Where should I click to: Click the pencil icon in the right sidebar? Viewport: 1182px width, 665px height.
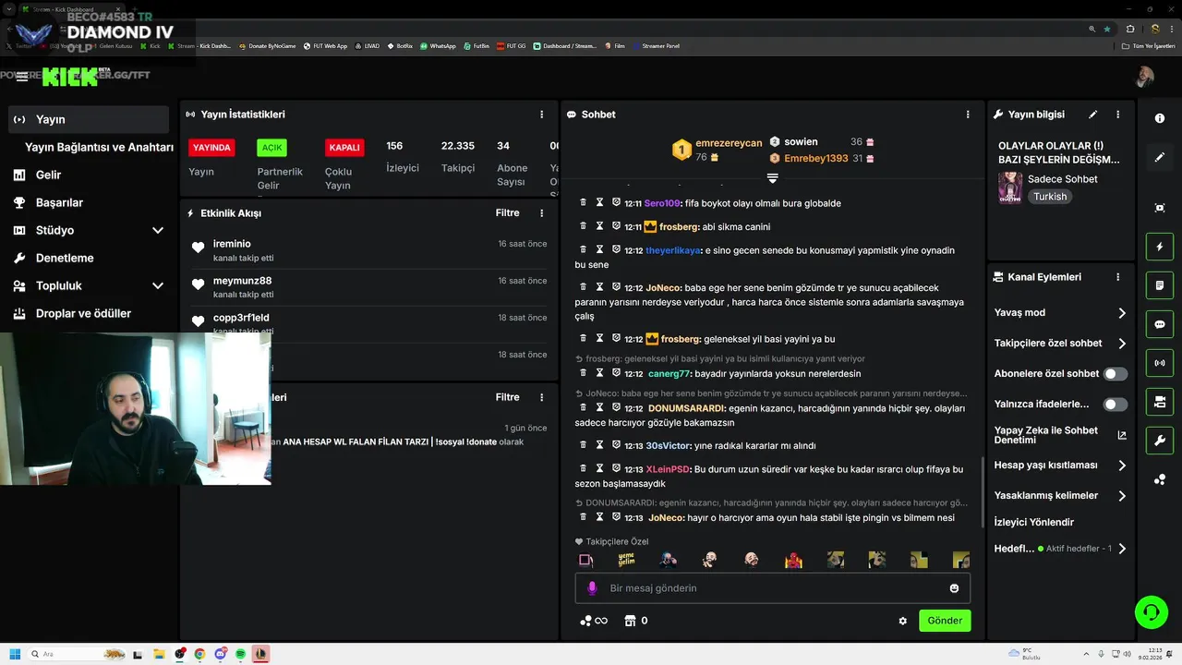[1160, 158]
